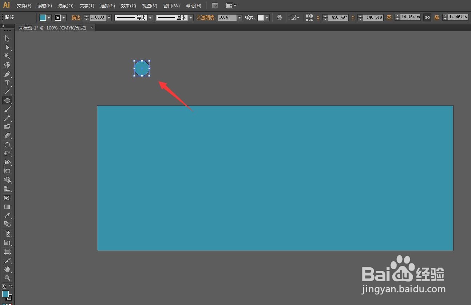This screenshot has height=305, width=471.
Task: Select the Gradient tool
Action: (7, 207)
